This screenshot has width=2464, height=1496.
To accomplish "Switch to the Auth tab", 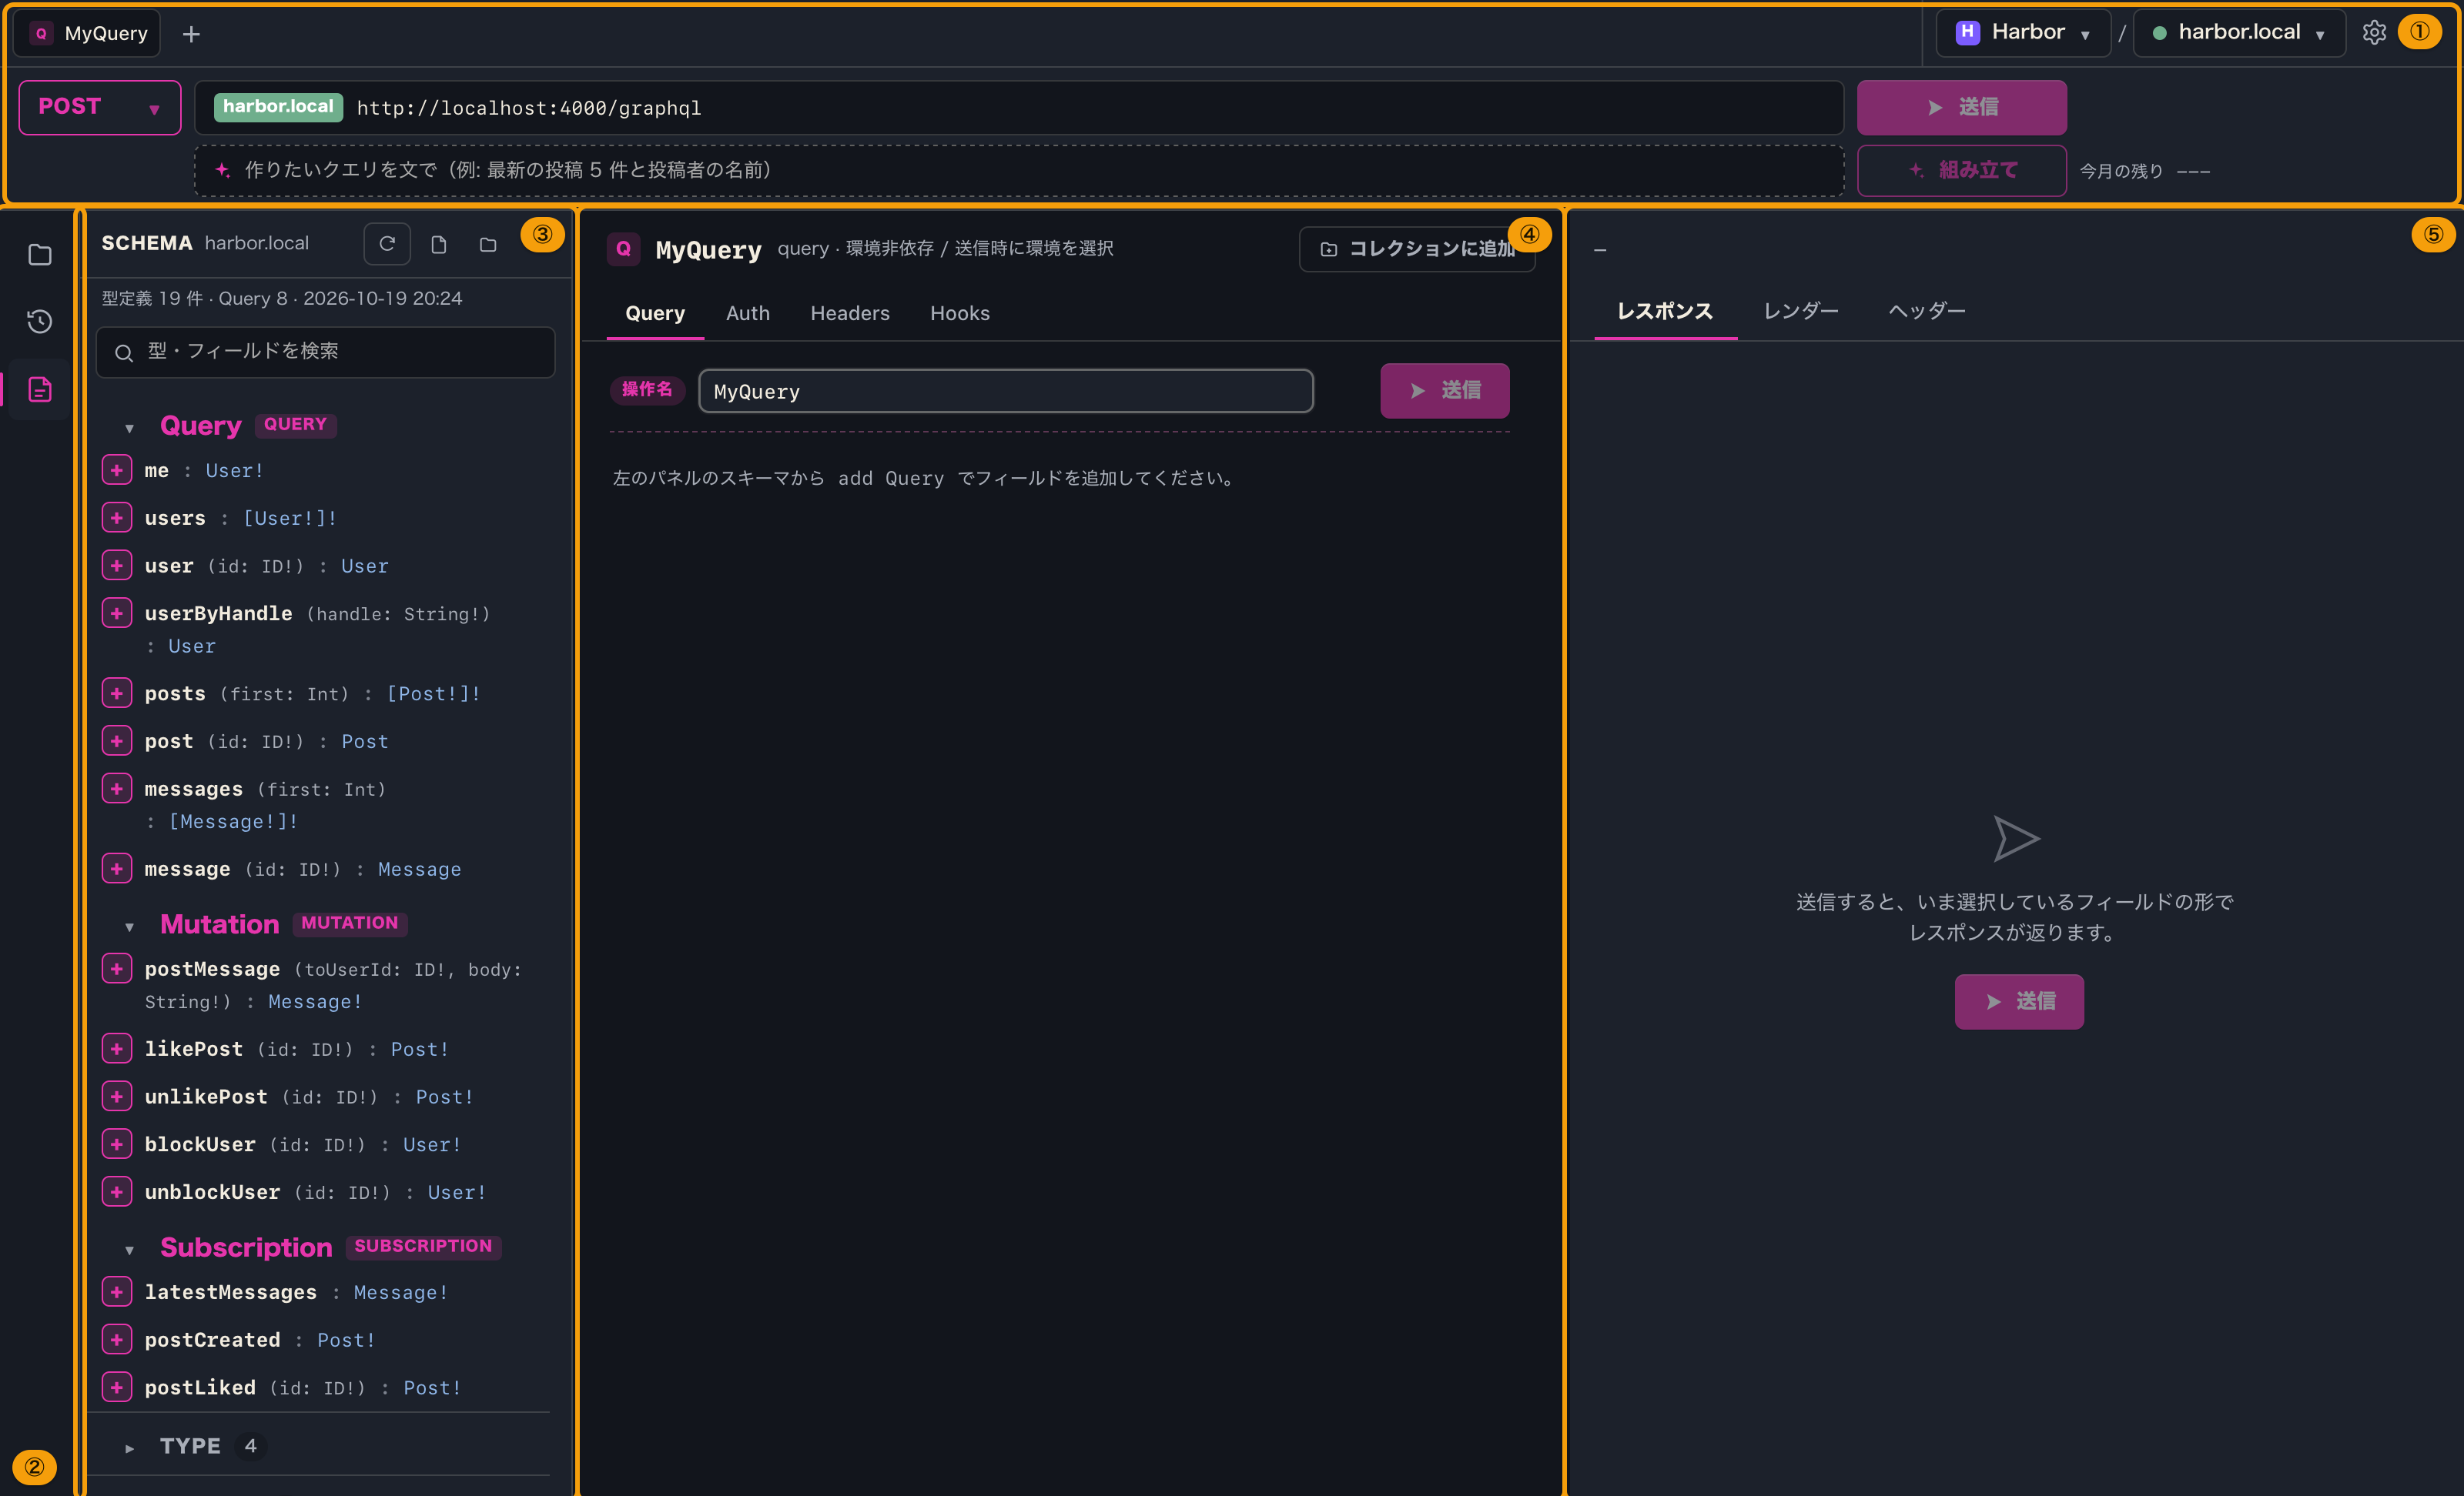I will 747,312.
